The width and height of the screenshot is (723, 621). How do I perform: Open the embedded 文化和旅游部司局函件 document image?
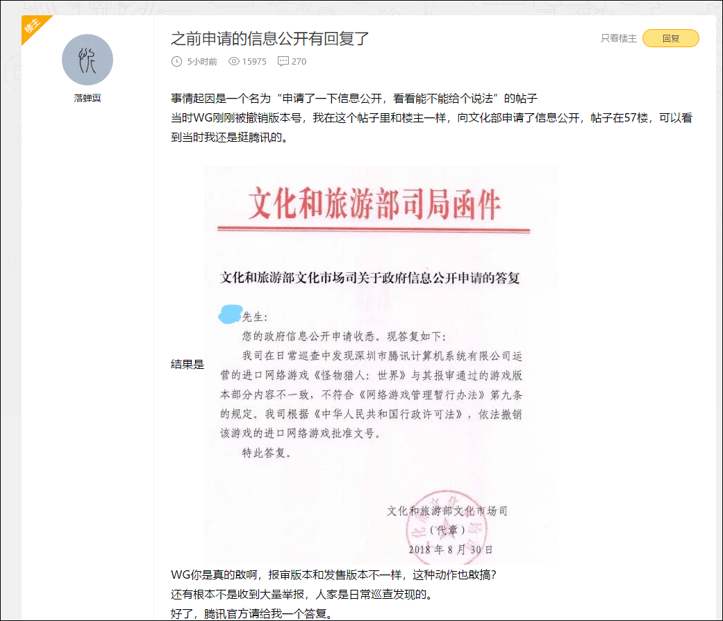(381, 365)
